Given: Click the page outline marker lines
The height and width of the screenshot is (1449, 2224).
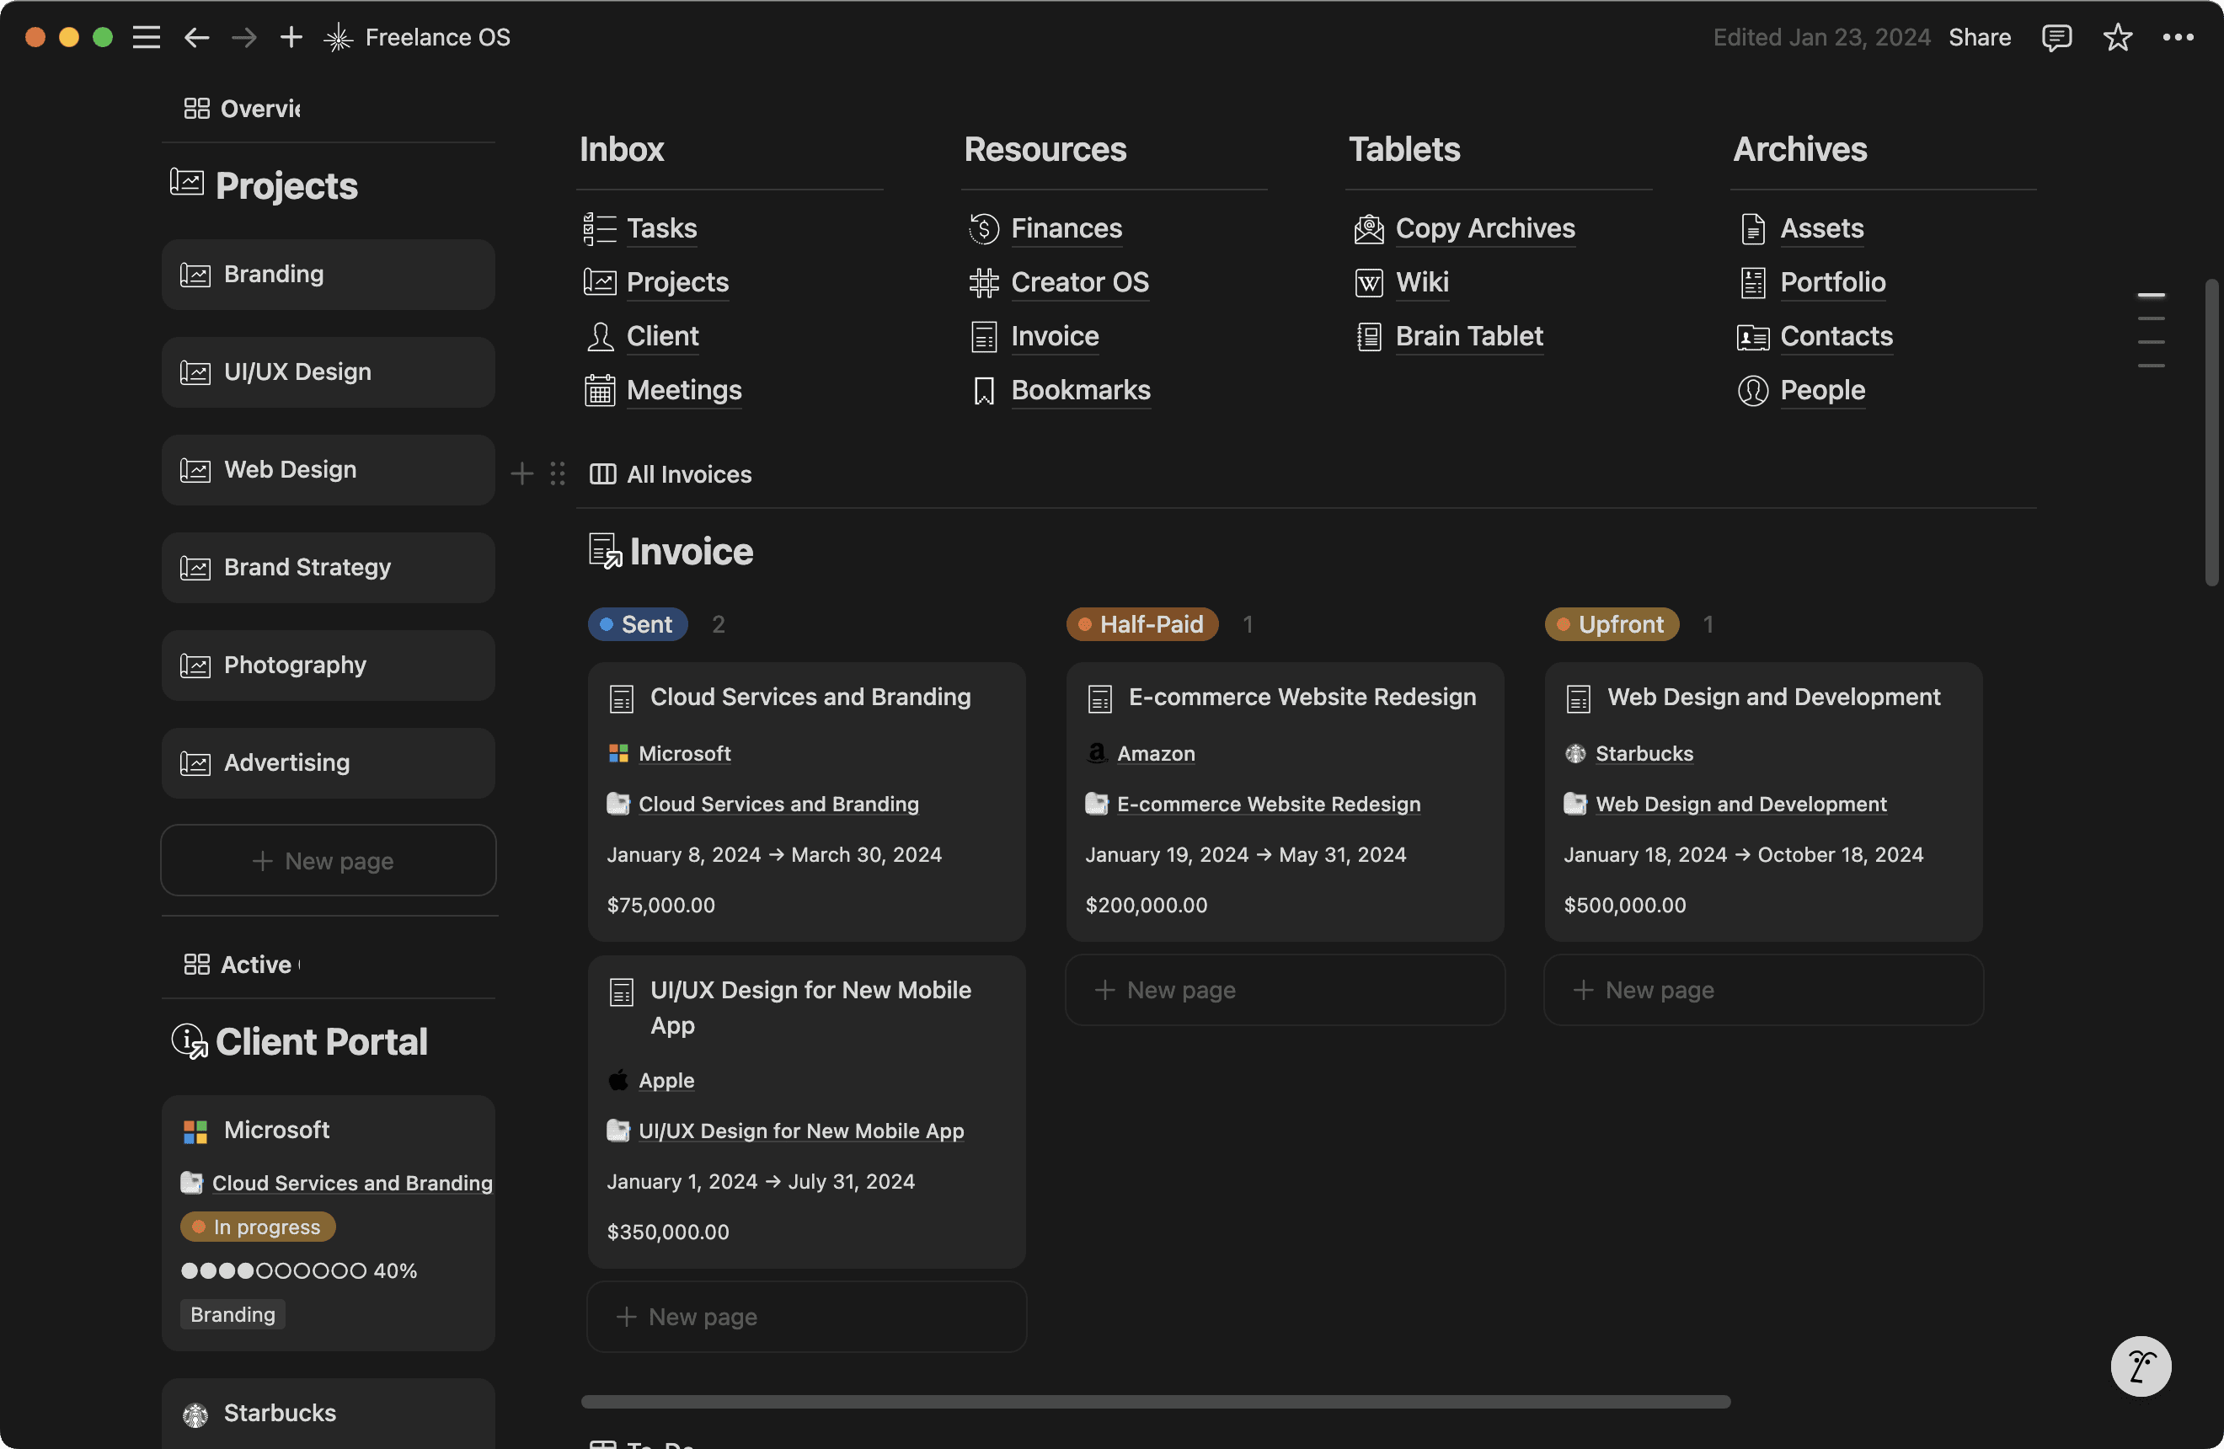Looking at the screenshot, I should click(2150, 329).
